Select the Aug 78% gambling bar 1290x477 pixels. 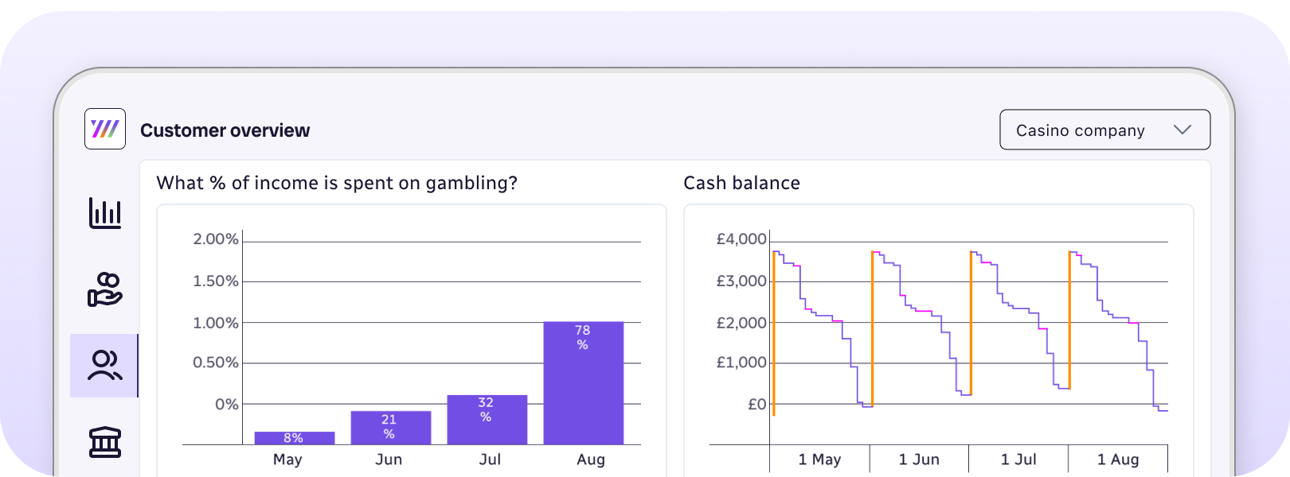pos(583,382)
